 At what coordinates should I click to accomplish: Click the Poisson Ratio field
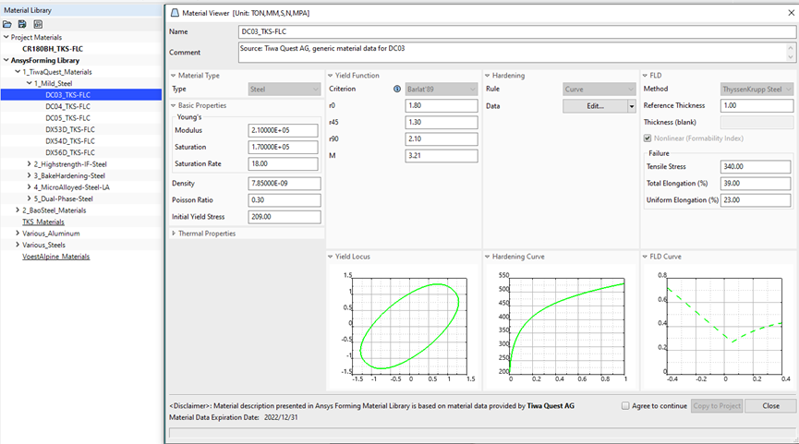tap(284, 200)
